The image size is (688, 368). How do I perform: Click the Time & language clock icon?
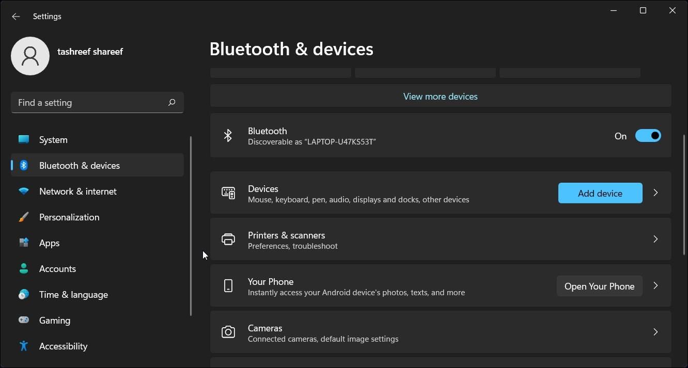pos(24,294)
